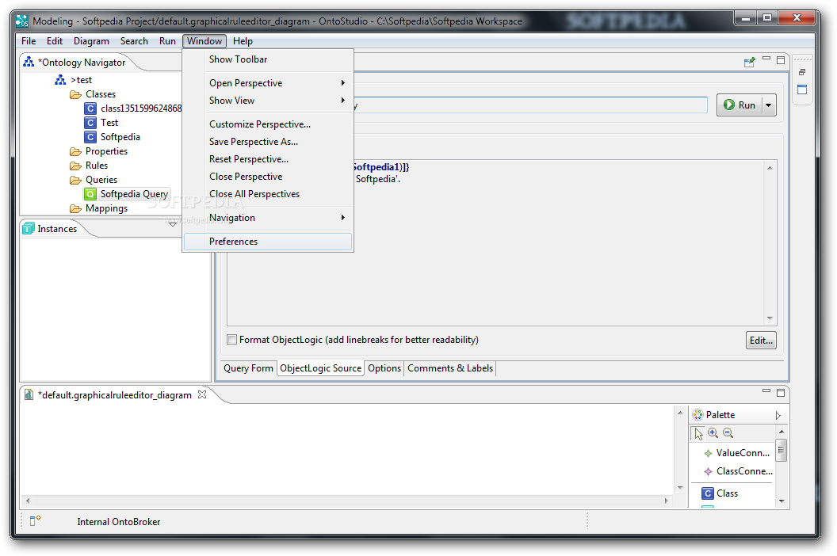Minimize the query editor panel
Image resolution: width=837 pixels, height=556 pixels.
pyautogui.click(x=766, y=58)
